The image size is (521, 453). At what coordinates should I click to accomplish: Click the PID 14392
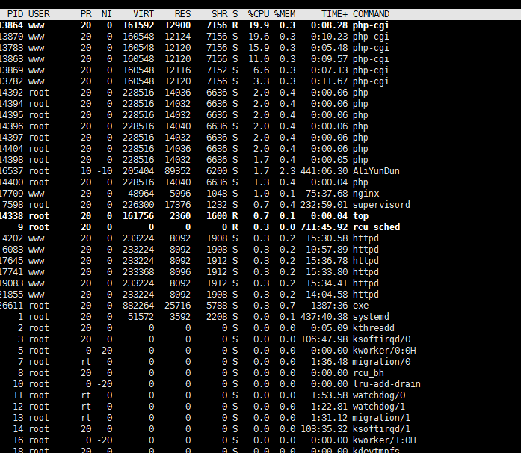click(12, 93)
